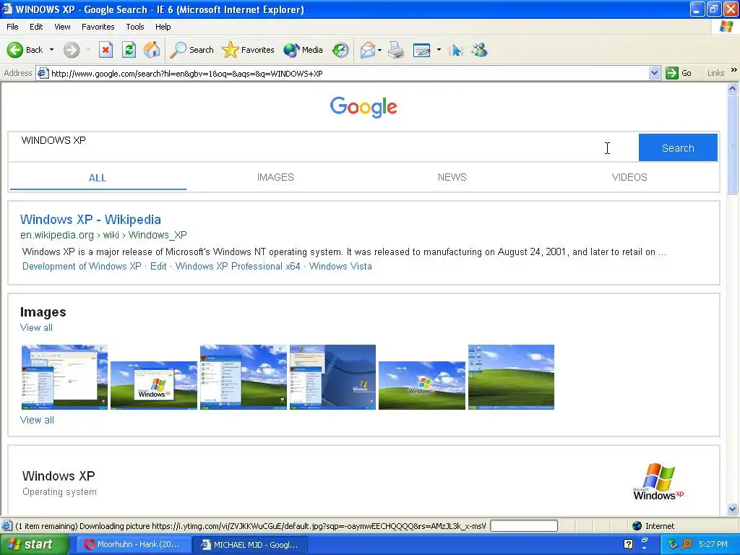Open the Search pane from the toolbar

point(192,50)
